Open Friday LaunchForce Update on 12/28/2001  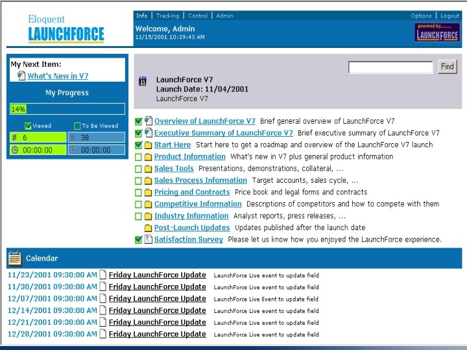pos(157,334)
